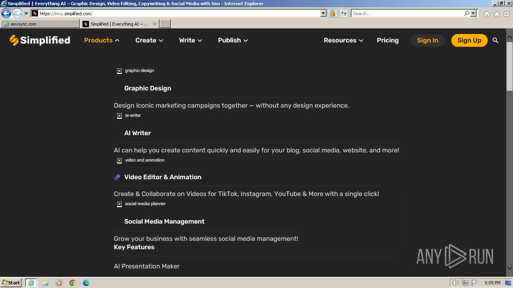Expand the Products menu
The height and width of the screenshot is (288, 513).
tap(102, 40)
